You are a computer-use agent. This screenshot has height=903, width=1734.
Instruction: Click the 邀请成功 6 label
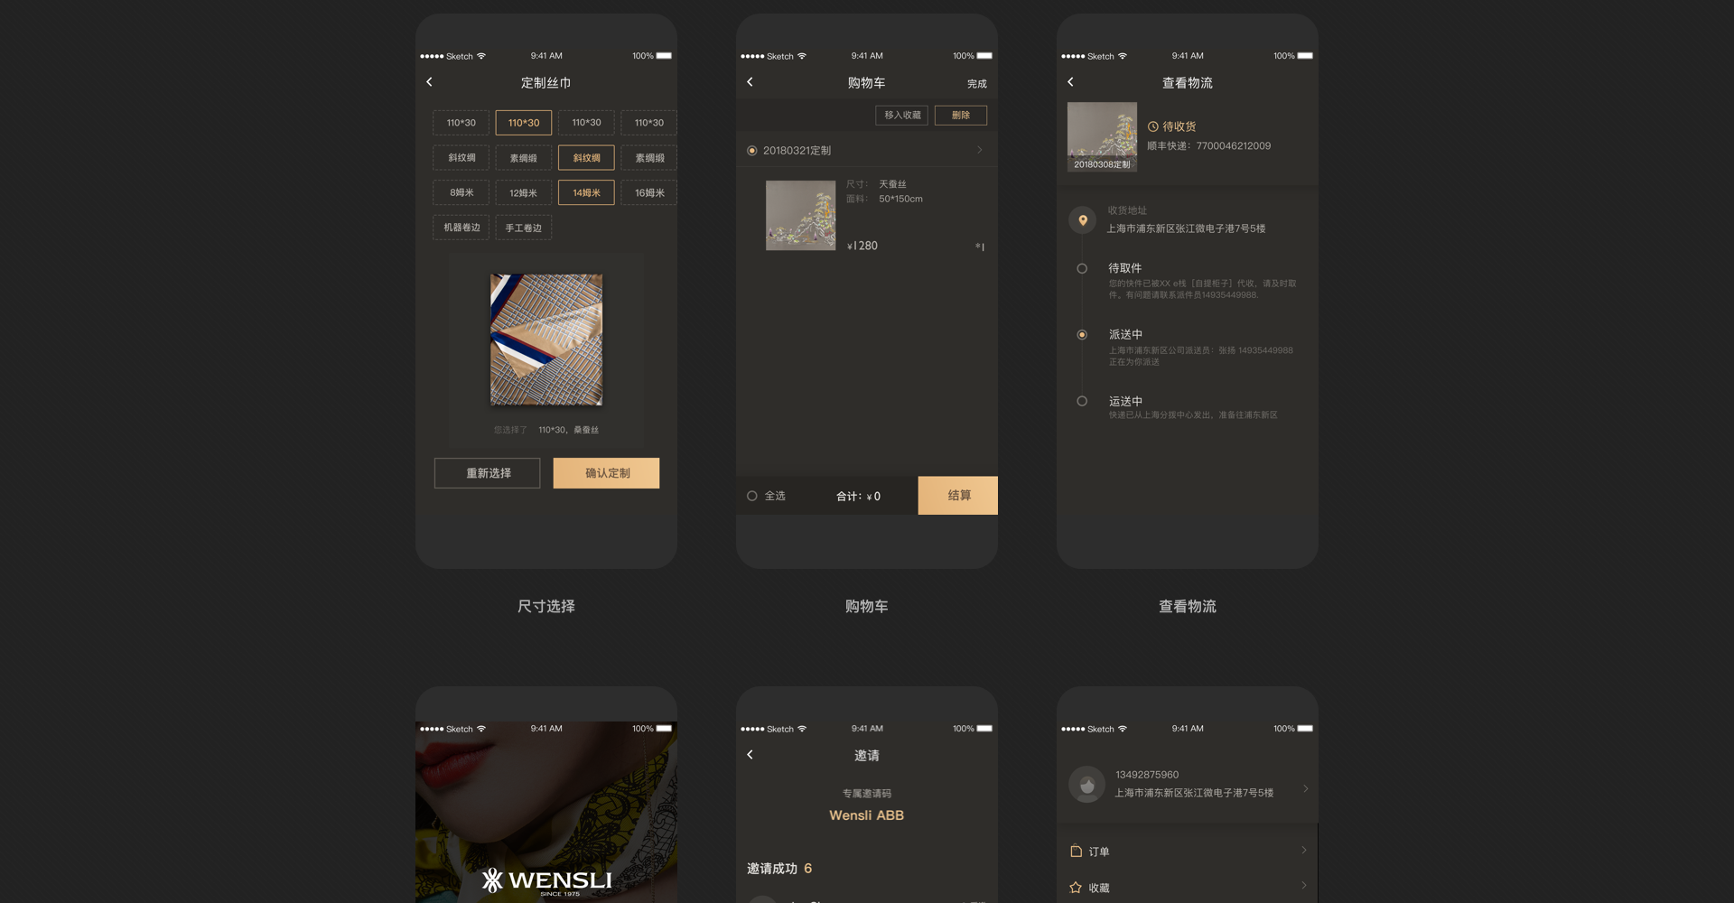point(779,869)
